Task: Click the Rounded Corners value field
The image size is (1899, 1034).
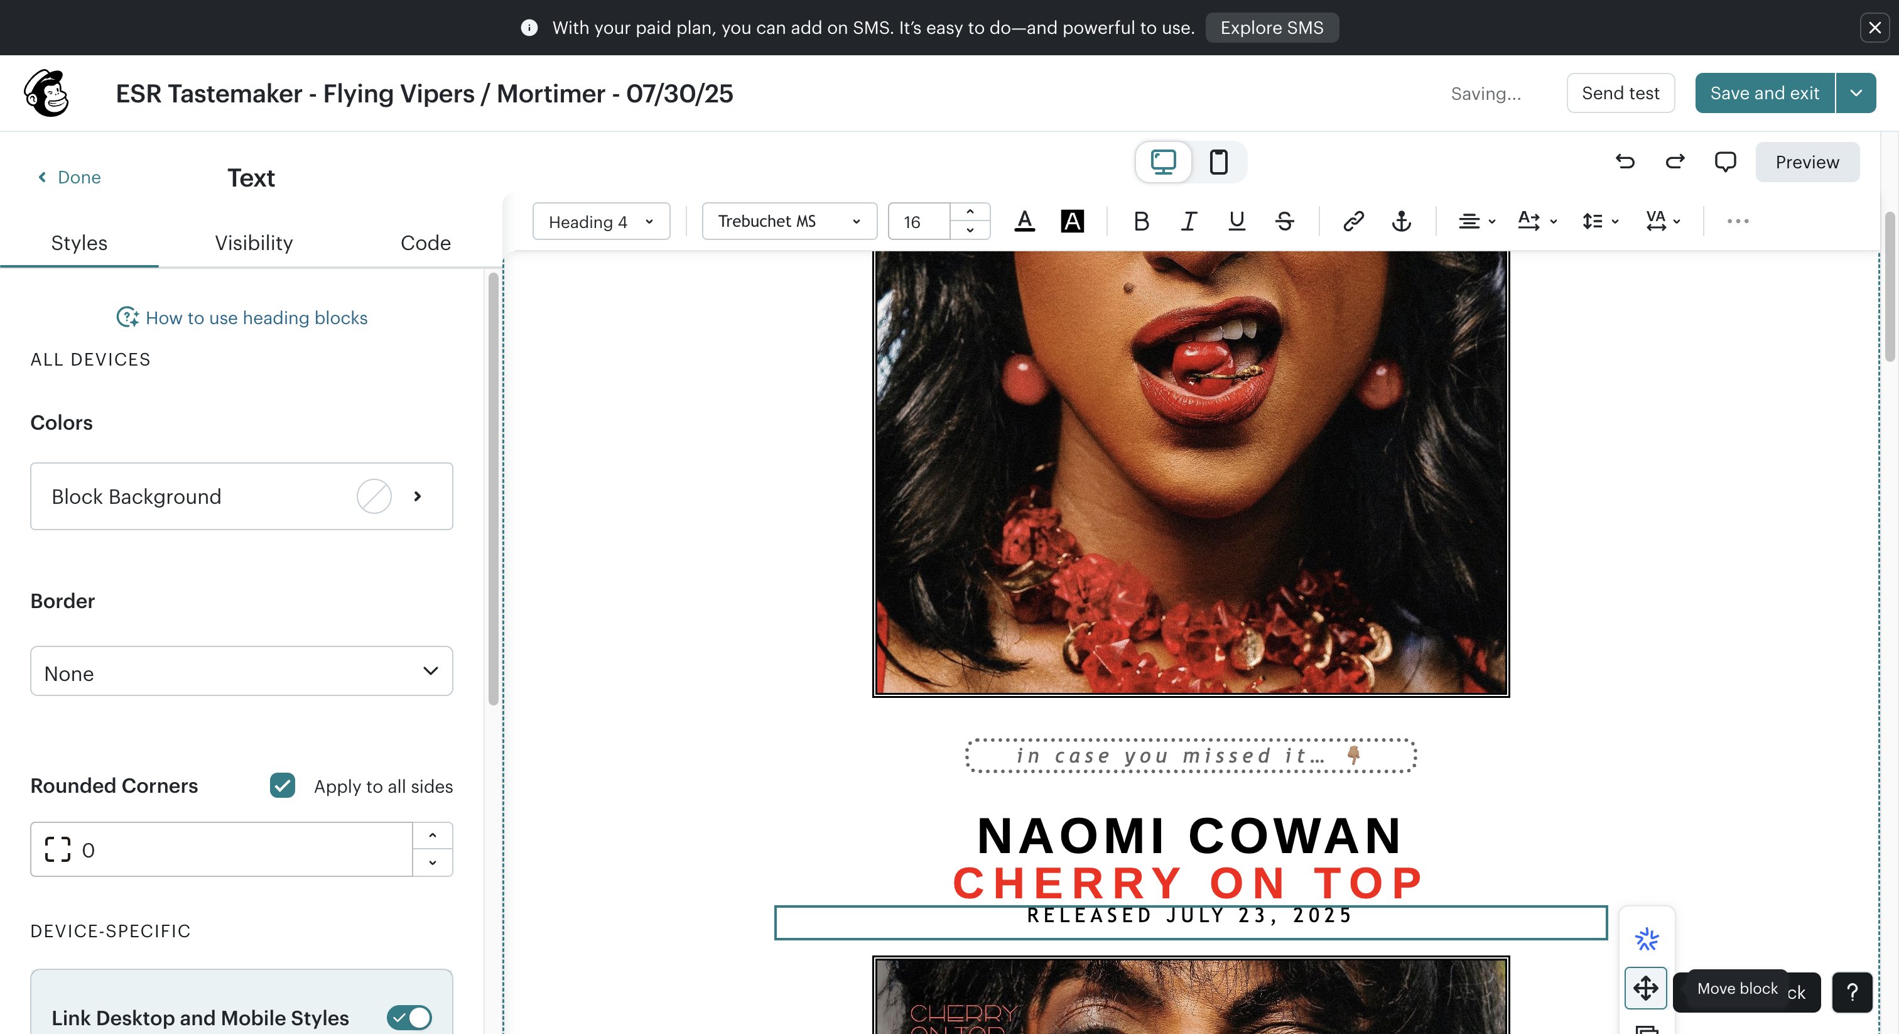Action: pyautogui.click(x=221, y=849)
